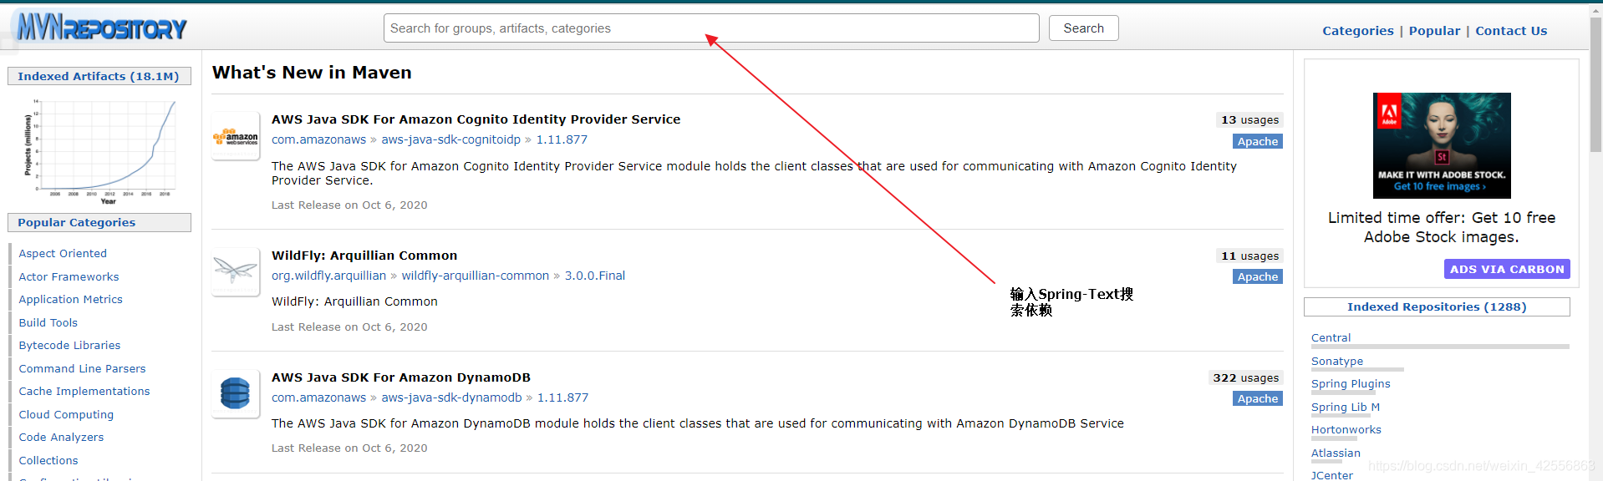Image resolution: width=1603 pixels, height=481 pixels.
Task: Click the page vertical scrollbar thumb
Action: point(1595,84)
